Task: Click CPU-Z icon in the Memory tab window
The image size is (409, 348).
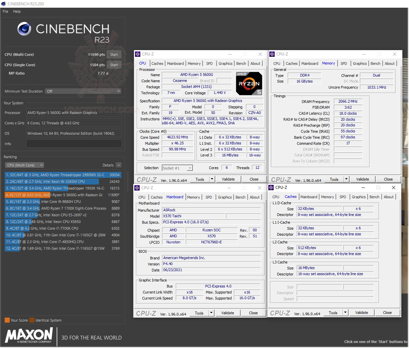Action: [x=272, y=54]
